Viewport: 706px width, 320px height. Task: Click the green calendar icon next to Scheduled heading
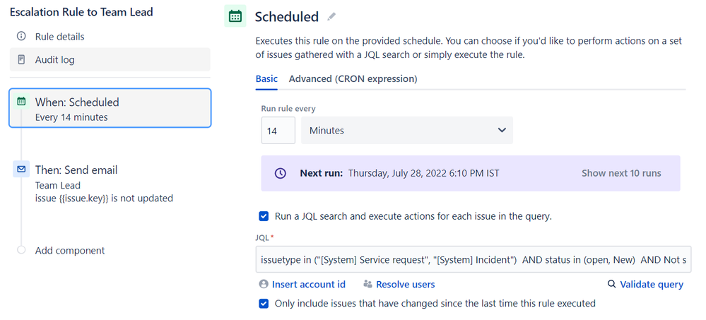pos(235,16)
